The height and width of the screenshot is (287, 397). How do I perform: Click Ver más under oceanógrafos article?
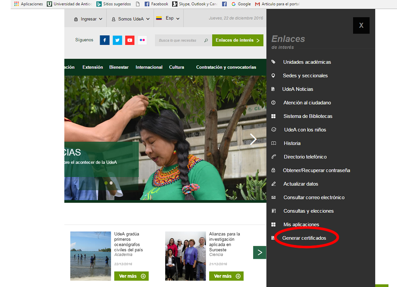(131, 276)
